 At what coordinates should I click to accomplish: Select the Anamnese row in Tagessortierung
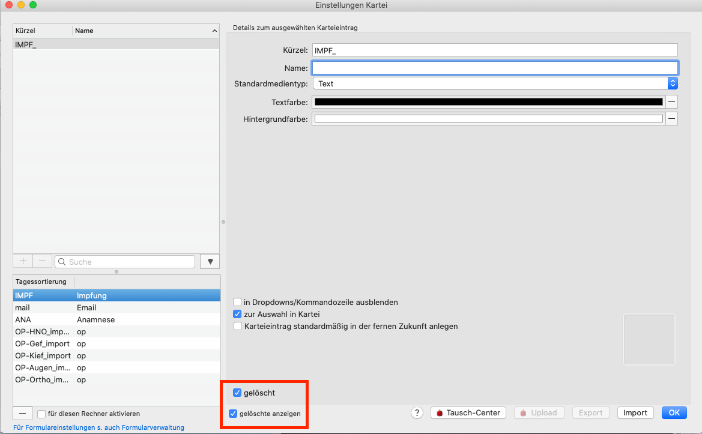pyautogui.click(x=117, y=320)
